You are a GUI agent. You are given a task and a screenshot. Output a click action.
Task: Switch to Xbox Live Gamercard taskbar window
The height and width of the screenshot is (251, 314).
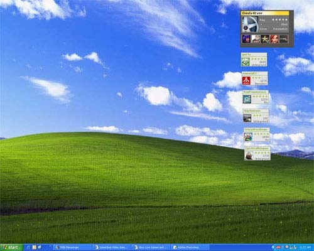(x=151, y=247)
